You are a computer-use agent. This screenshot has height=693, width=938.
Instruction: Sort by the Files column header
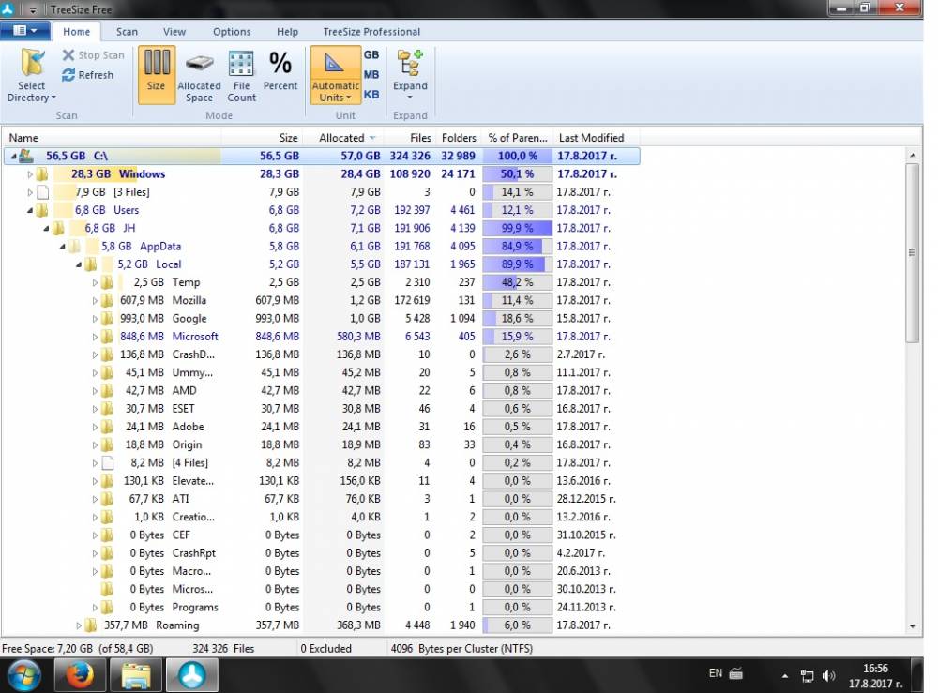point(410,138)
